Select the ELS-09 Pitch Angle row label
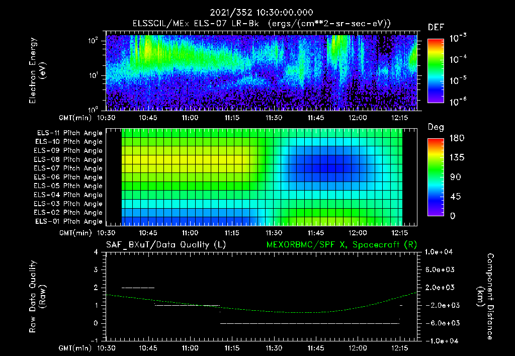Screen dimensions: 515x356 (68, 151)
